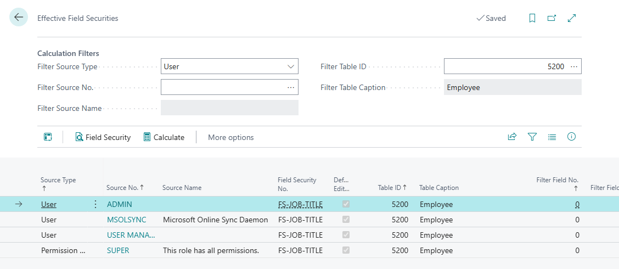Viewport: 619px width, 269px height.
Task: Open the ADMIN source link
Action: click(x=119, y=204)
